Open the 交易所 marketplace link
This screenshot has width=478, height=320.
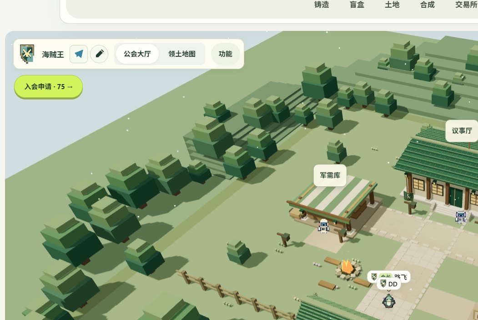pyautogui.click(x=466, y=5)
